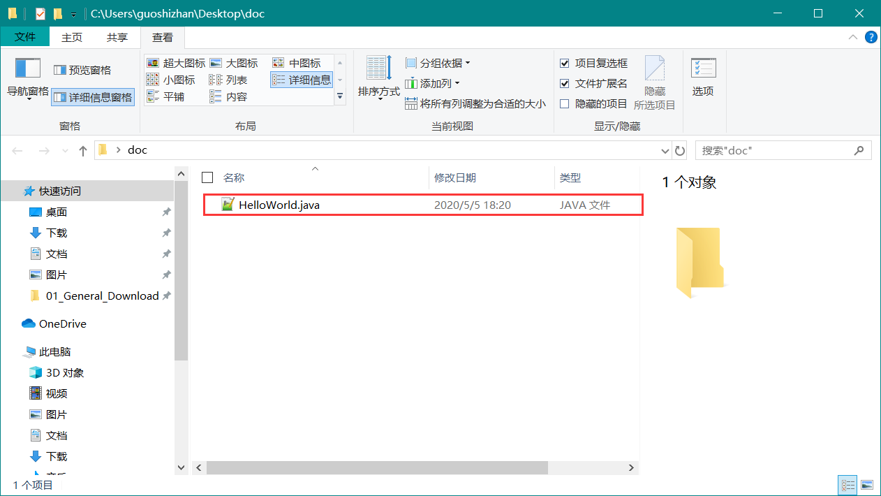Toggle file name extensions checkbox
This screenshot has width=881, height=496.
coord(565,84)
